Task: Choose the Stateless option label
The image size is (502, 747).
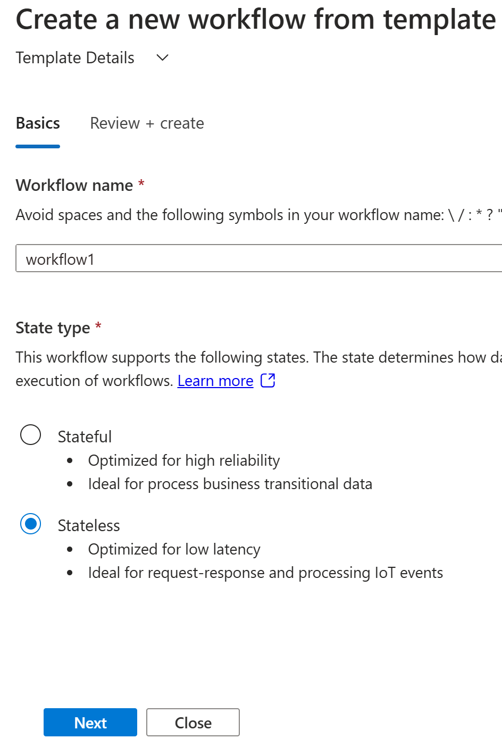Action: (89, 525)
